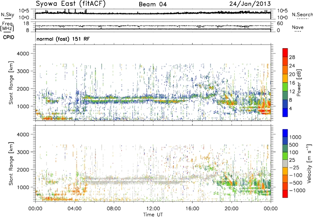Image resolution: width=313 pixels, height=217 pixels.
Task: Click the '1000' tick on the velocity scale
Action: pos(295,137)
